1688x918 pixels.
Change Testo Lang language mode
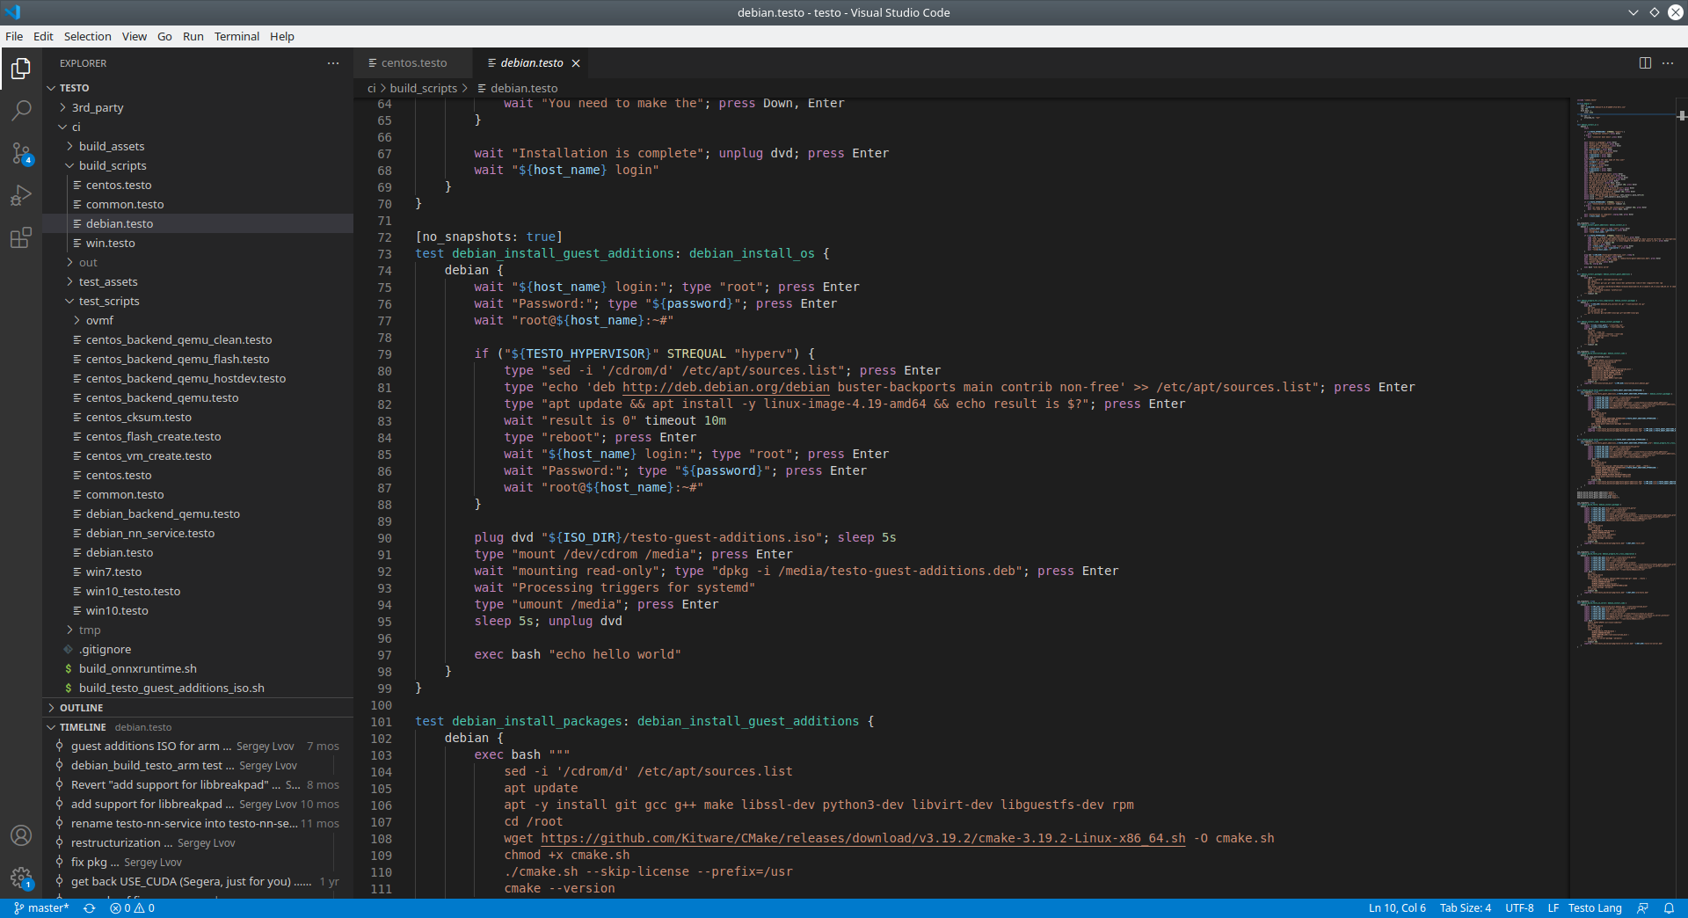pos(1595,908)
